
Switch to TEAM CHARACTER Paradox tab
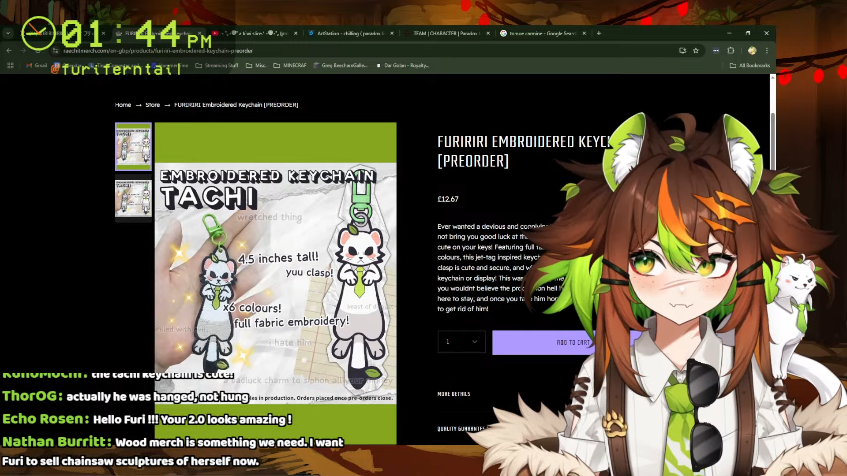(446, 33)
